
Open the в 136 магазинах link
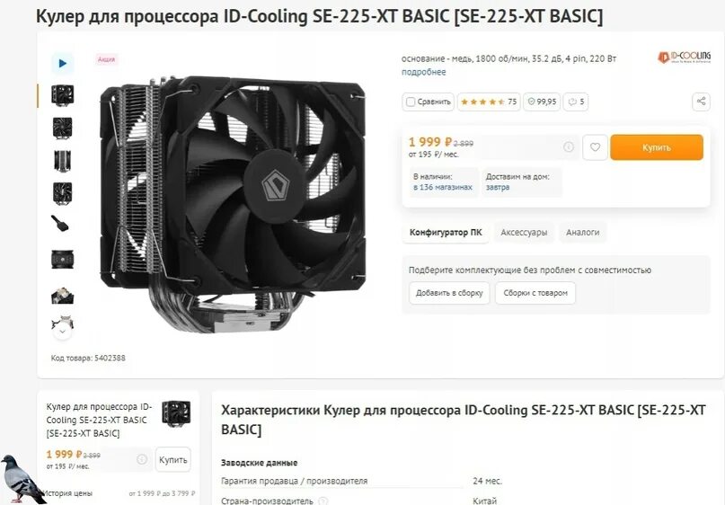pos(443,187)
